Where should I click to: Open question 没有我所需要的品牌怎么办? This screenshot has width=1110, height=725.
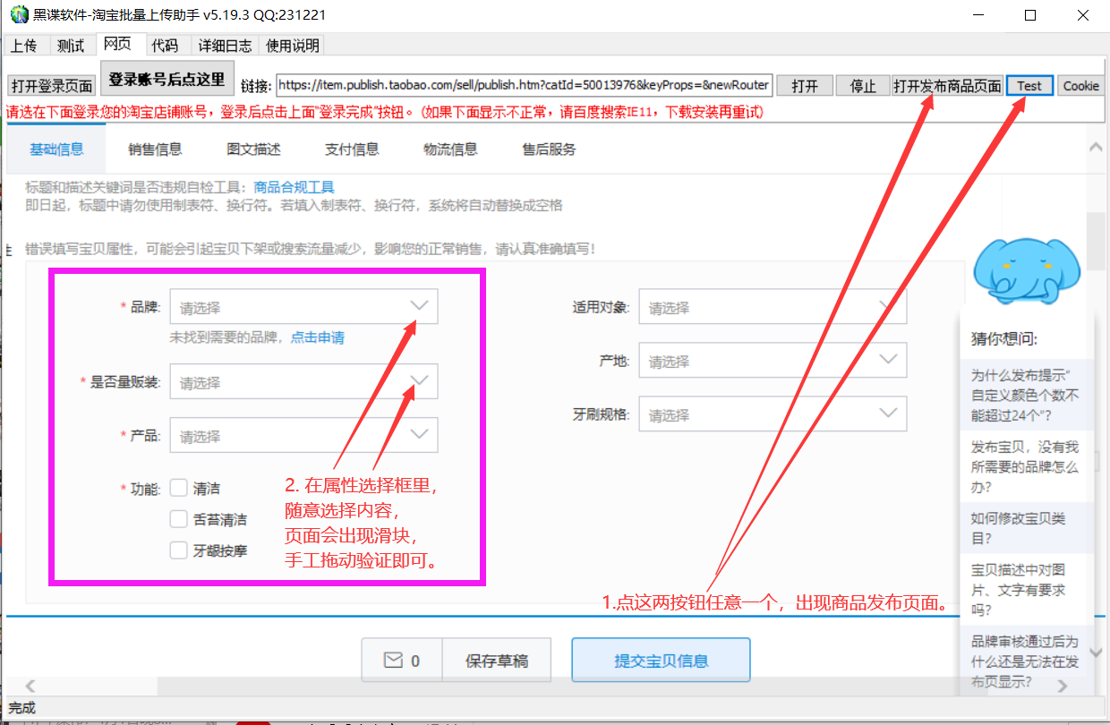click(1025, 467)
